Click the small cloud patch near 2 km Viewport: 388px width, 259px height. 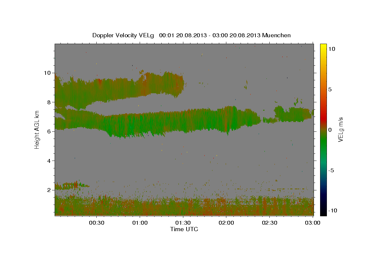(x=72, y=186)
